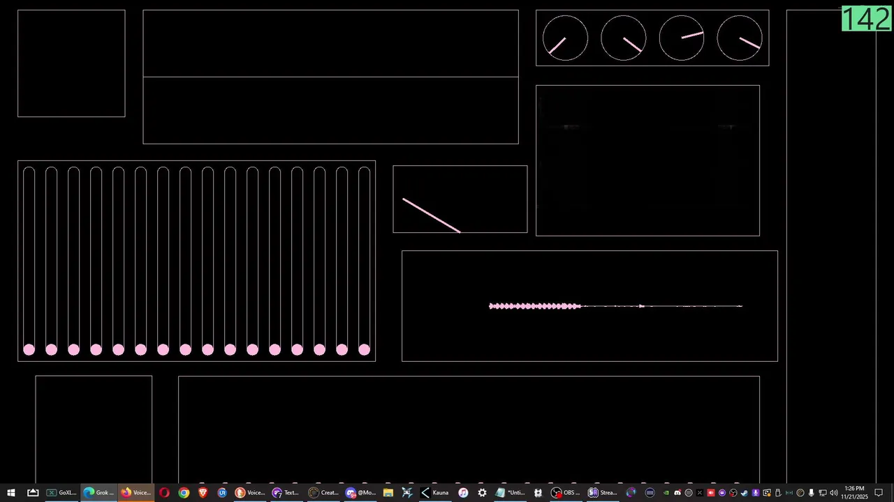Open the Creat... taskbar window
Screen dimensions: 894x502
pyautogui.click(x=324, y=492)
